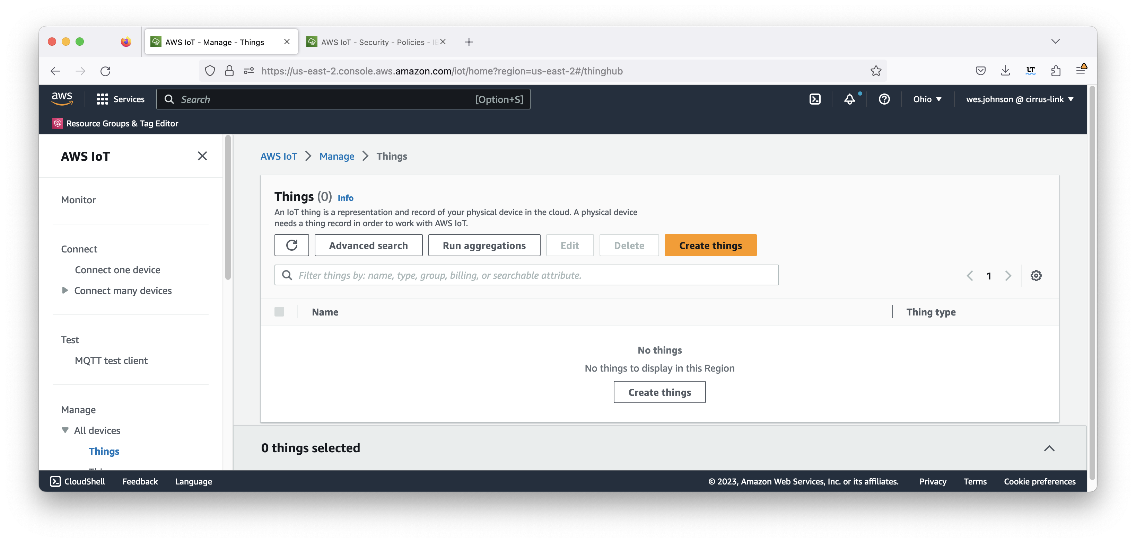Open the help question mark menu
This screenshot has height=543, width=1136.
pos(884,99)
